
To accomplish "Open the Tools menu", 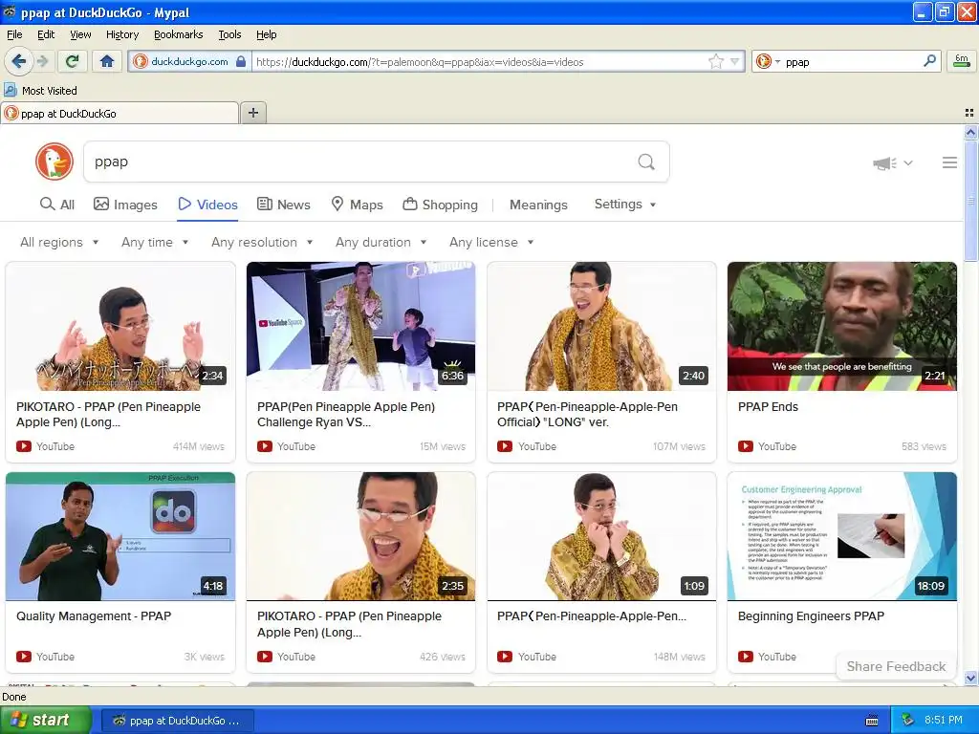I will point(229,34).
